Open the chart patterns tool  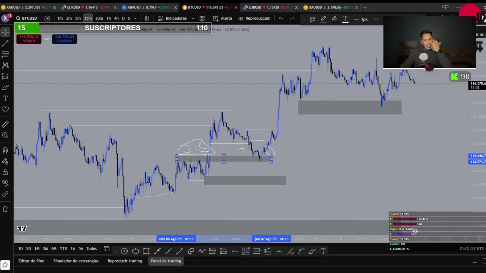(5, 65)
